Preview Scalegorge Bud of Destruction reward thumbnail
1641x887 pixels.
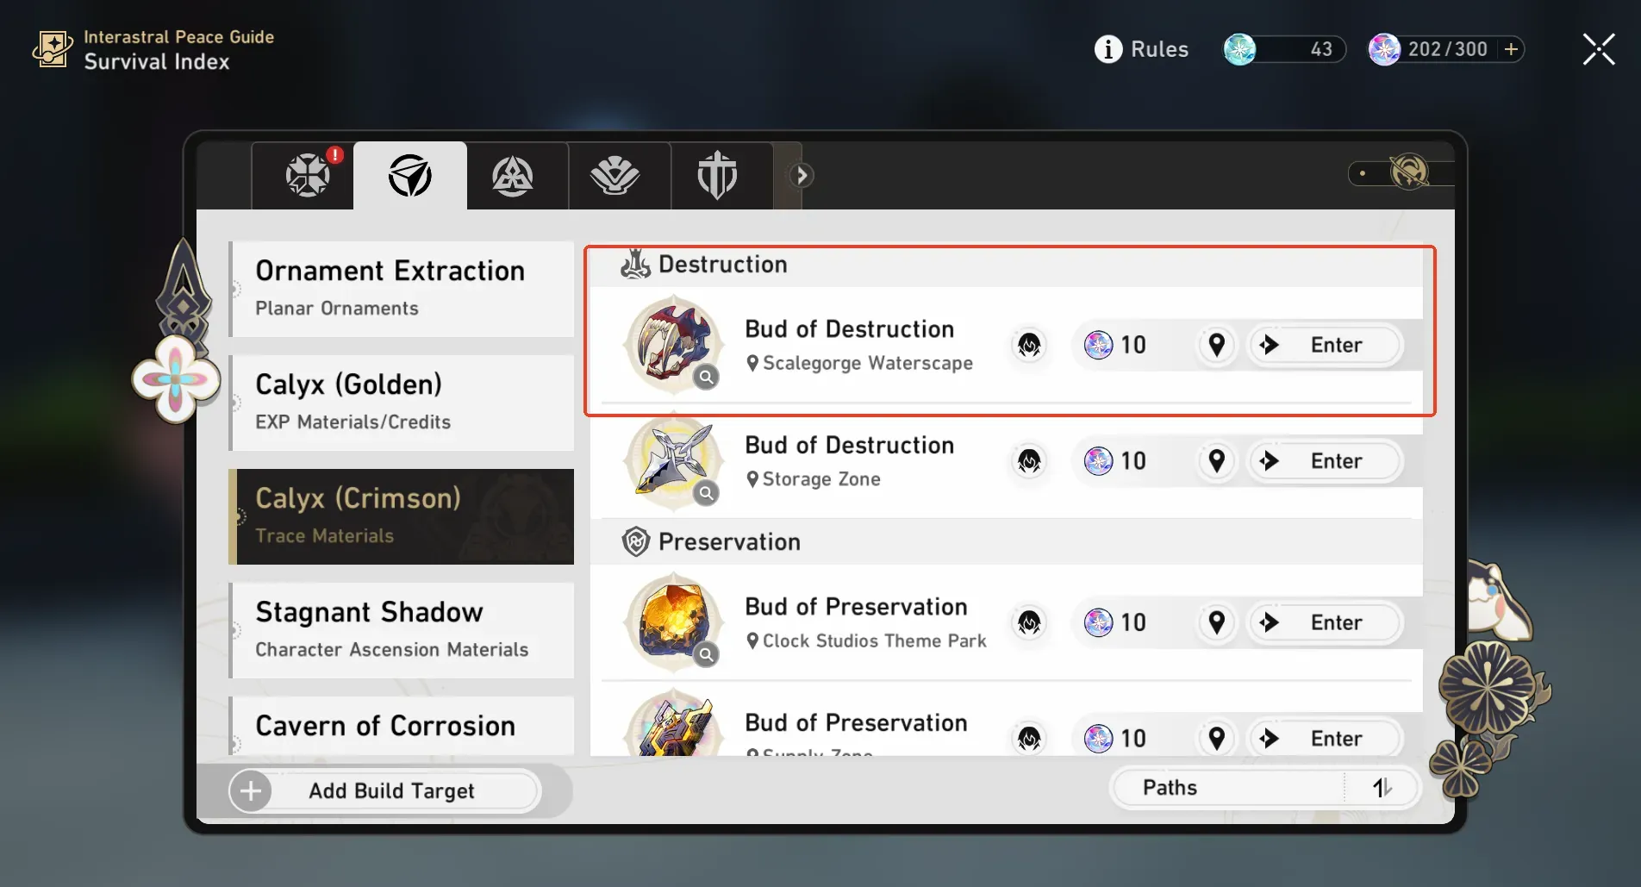[x=674, y=345]
